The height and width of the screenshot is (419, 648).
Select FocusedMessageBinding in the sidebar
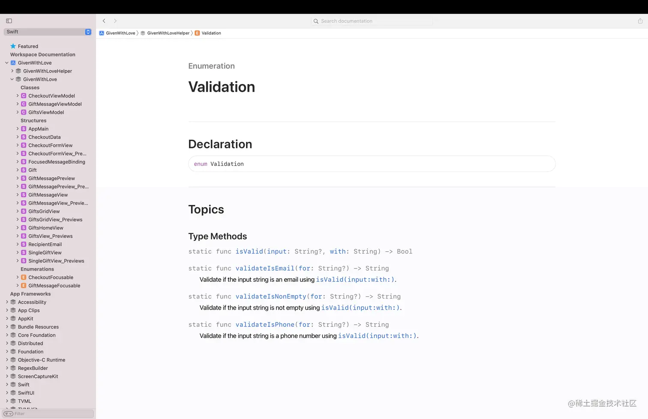click(57, 162)
